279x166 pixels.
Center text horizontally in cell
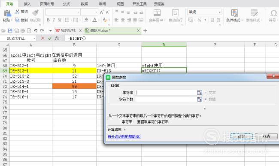[x=123, y=20]
